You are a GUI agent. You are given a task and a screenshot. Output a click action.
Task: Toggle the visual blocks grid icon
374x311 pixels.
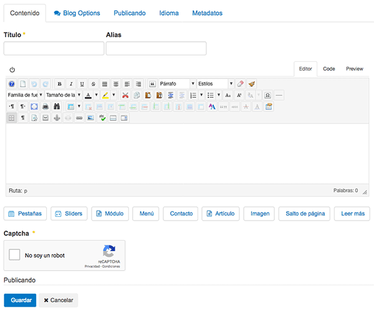click(12, 118)
